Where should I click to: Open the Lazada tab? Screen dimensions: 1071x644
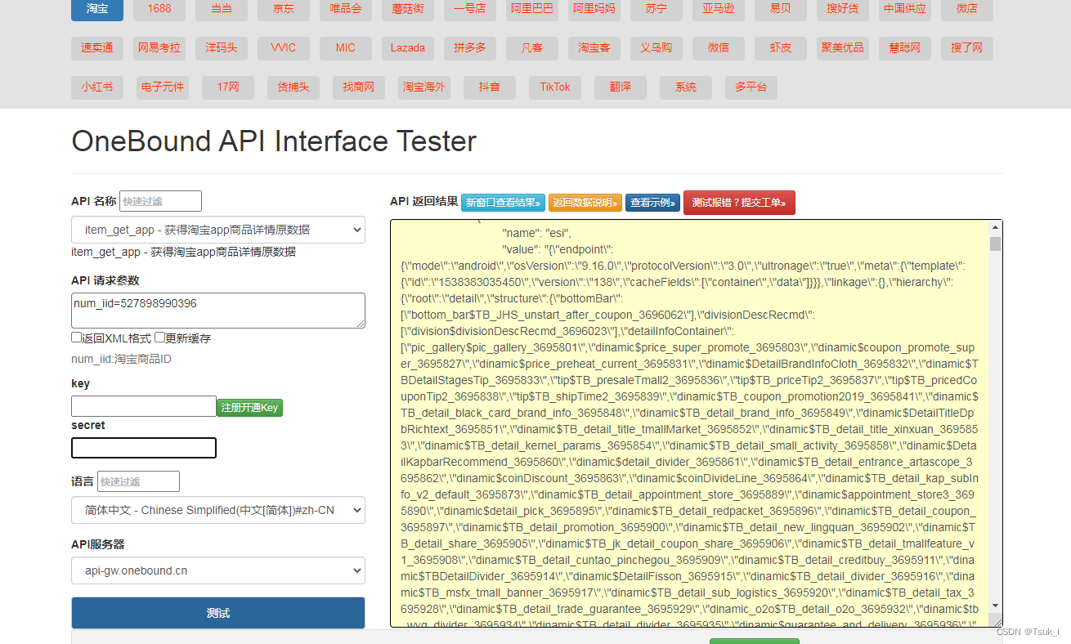pyautogui.click(x=408, y=48)
